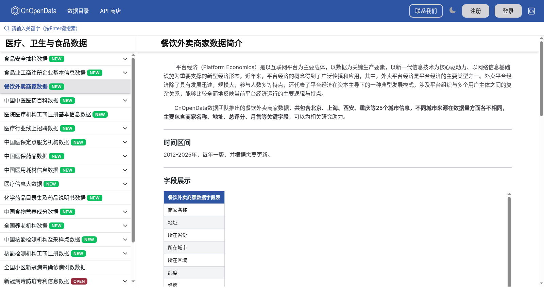This screenshot has height=292, width=544.
Task: Click the NEW badge beside 医疗信息大数据
Action: pos(51,184)
